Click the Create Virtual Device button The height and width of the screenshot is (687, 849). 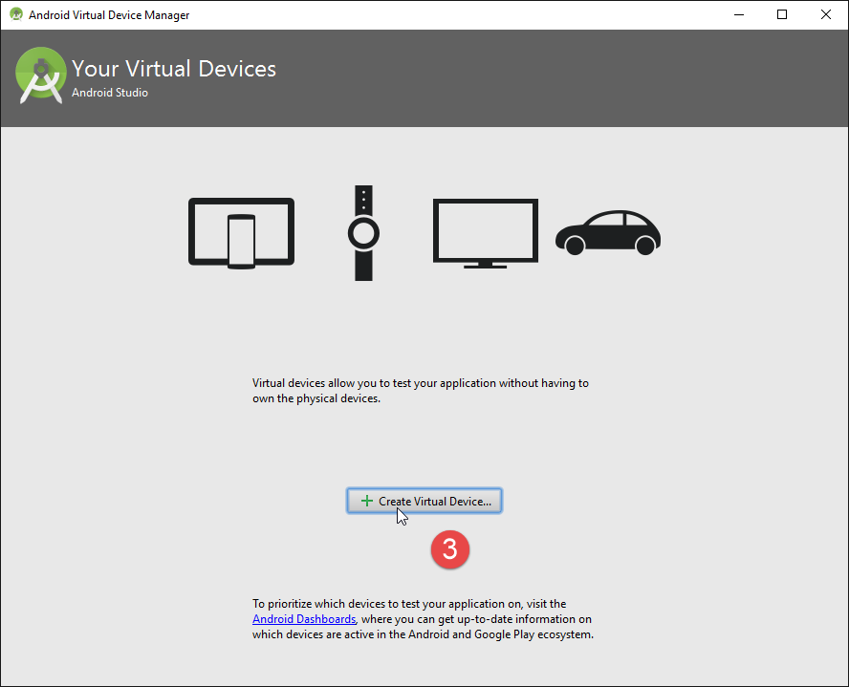click(x=424, y=501)
